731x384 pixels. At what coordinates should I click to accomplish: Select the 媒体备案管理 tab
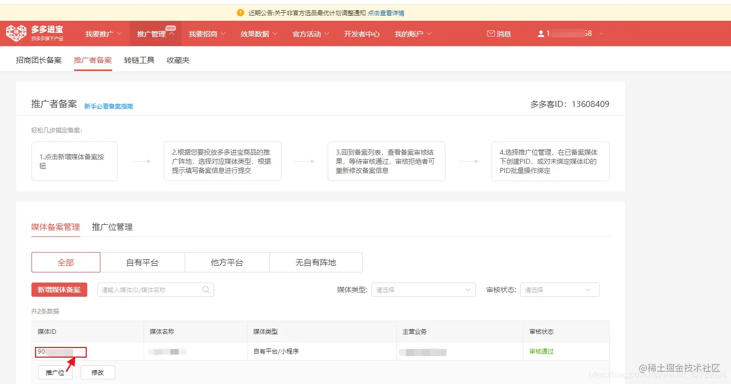tap(56, 227)
